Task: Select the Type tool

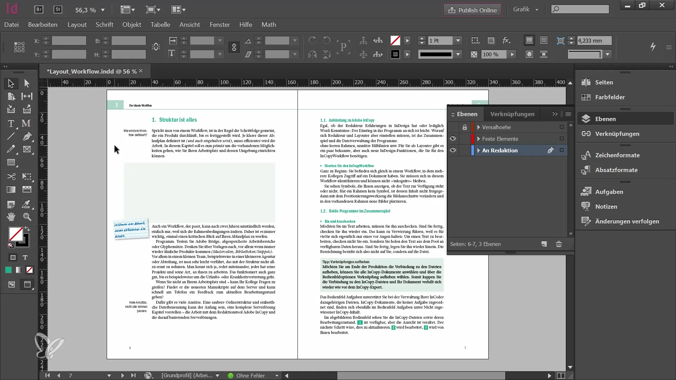Action: point(11,122)
